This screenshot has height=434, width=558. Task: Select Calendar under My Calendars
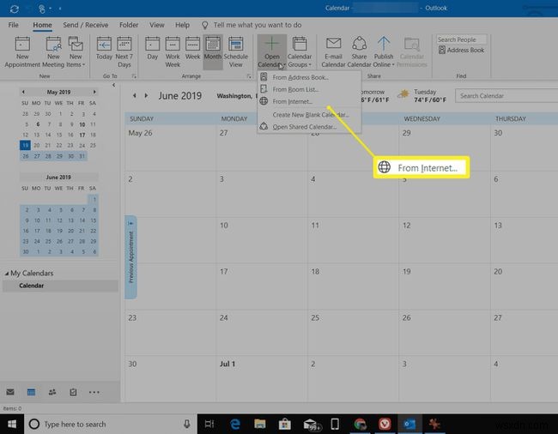(x=60, y=286)
